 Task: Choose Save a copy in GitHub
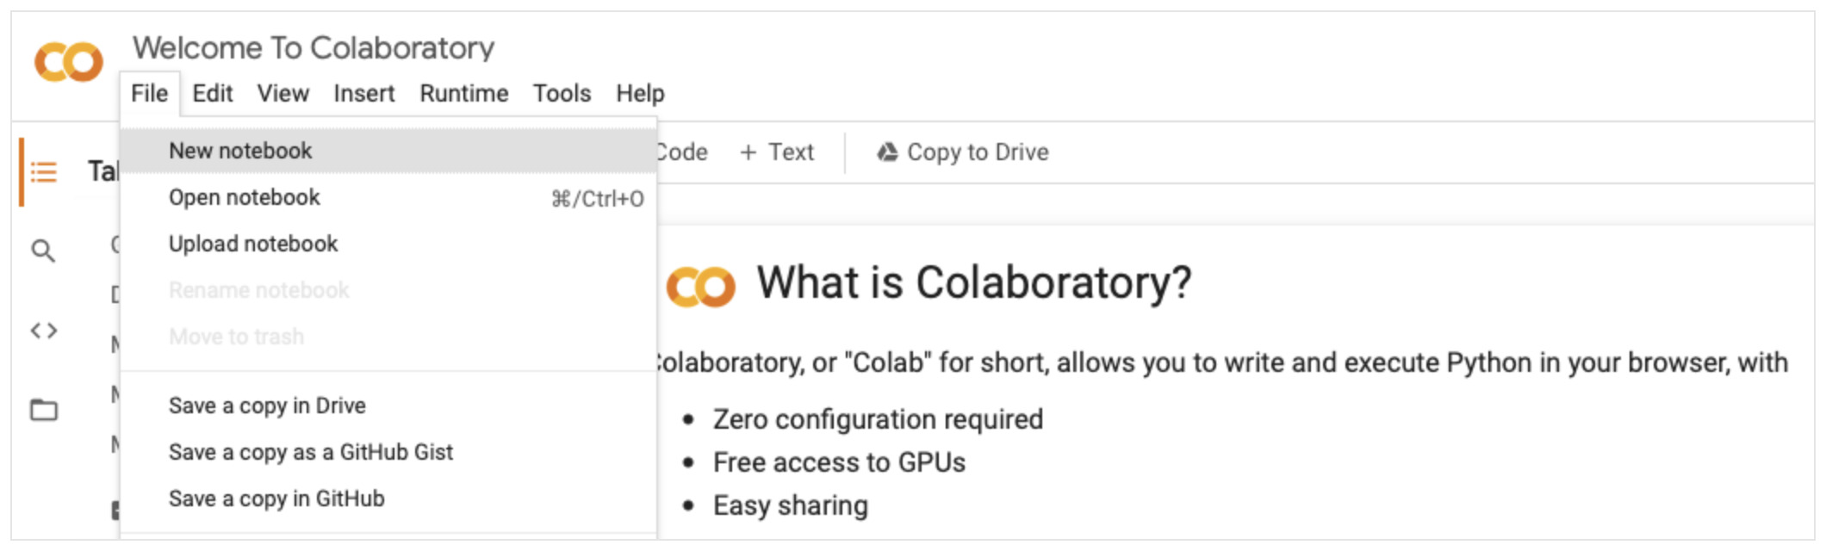point(388,498)
